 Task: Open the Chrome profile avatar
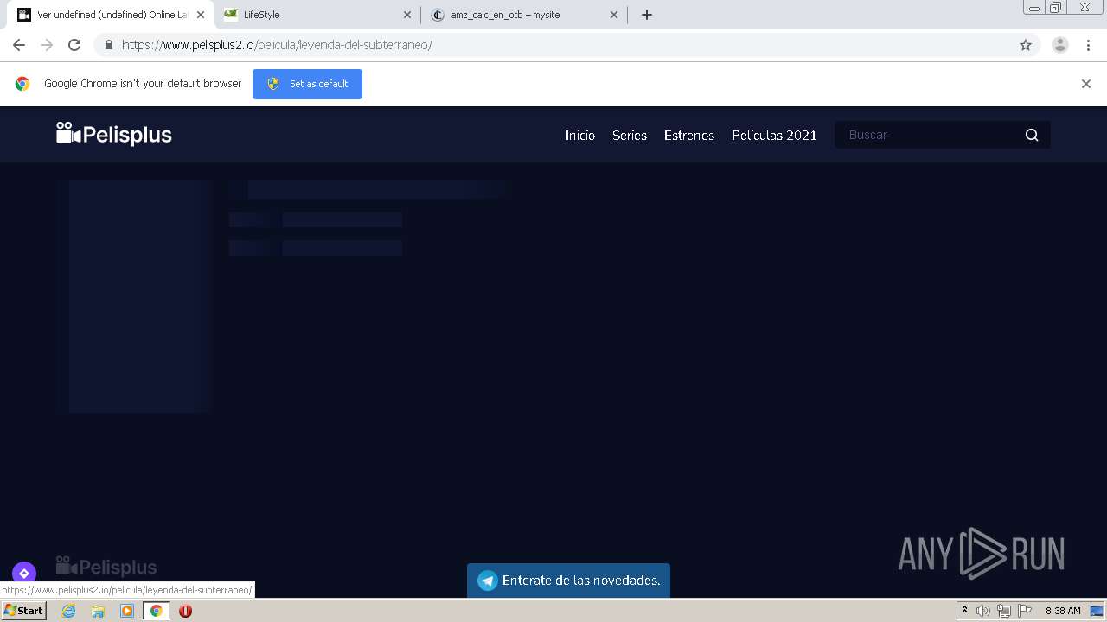click(1060, 45)
